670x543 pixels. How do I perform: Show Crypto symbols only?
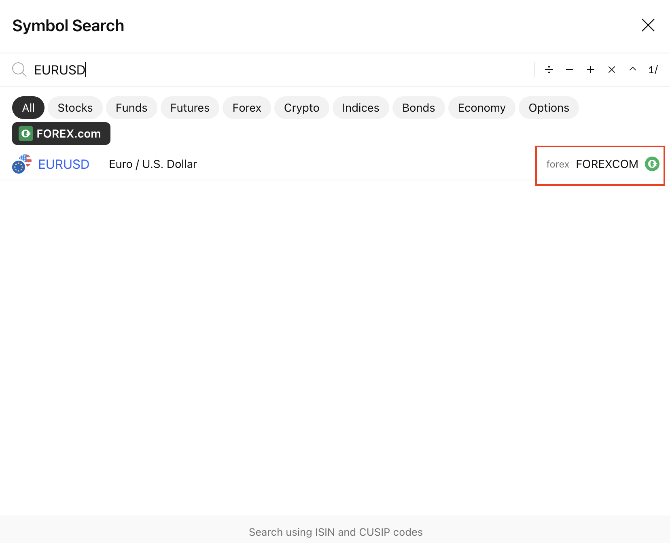pos(301,108)
